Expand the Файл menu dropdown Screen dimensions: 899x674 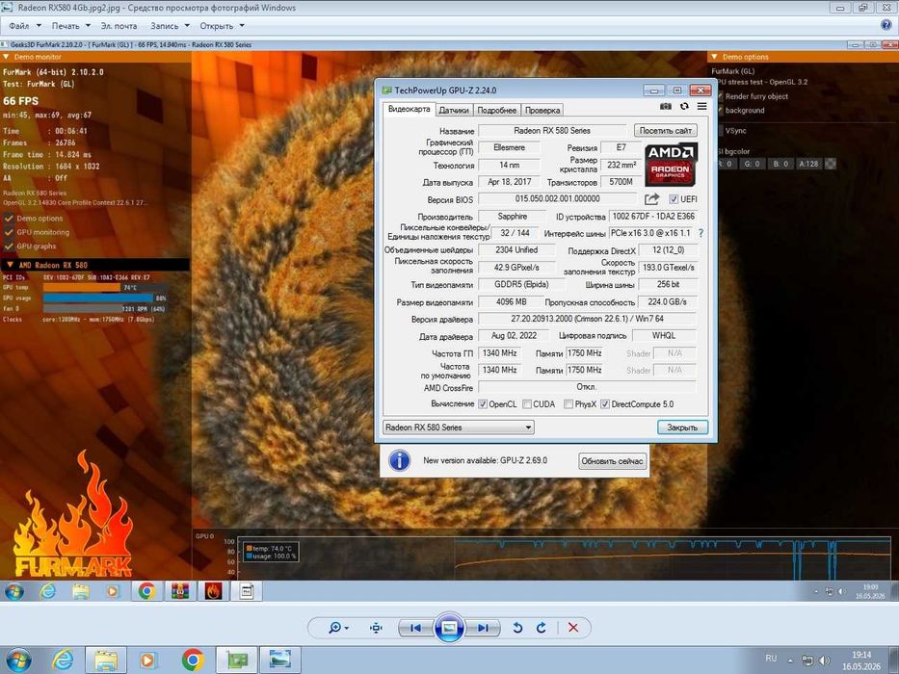point(25,26)
